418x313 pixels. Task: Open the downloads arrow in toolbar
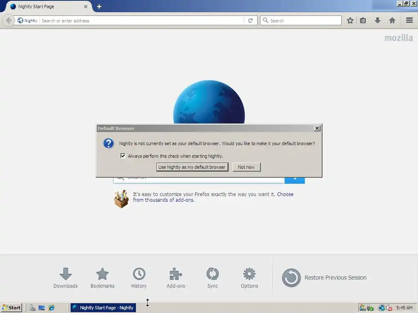pos(378,20)
